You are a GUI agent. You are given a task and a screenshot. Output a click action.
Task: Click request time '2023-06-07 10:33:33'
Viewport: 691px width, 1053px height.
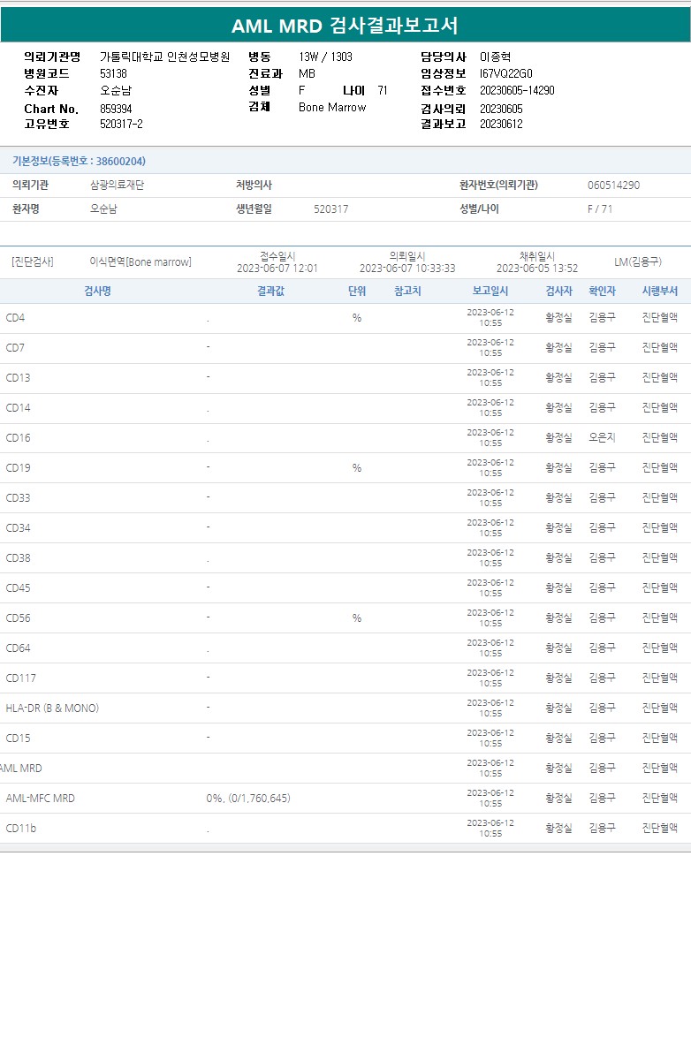point(407,269)
